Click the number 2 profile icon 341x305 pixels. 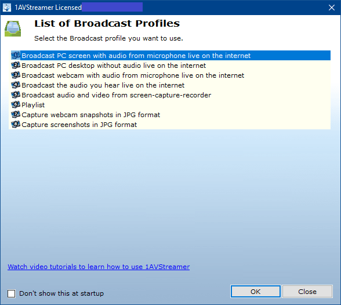(x=16, y=65)
